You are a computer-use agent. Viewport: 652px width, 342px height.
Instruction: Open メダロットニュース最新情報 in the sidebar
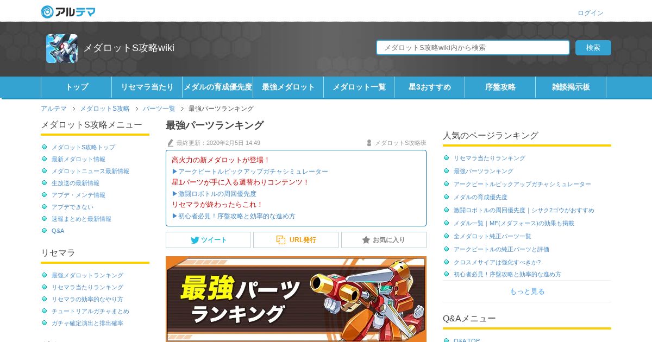(x=90, y=171)
